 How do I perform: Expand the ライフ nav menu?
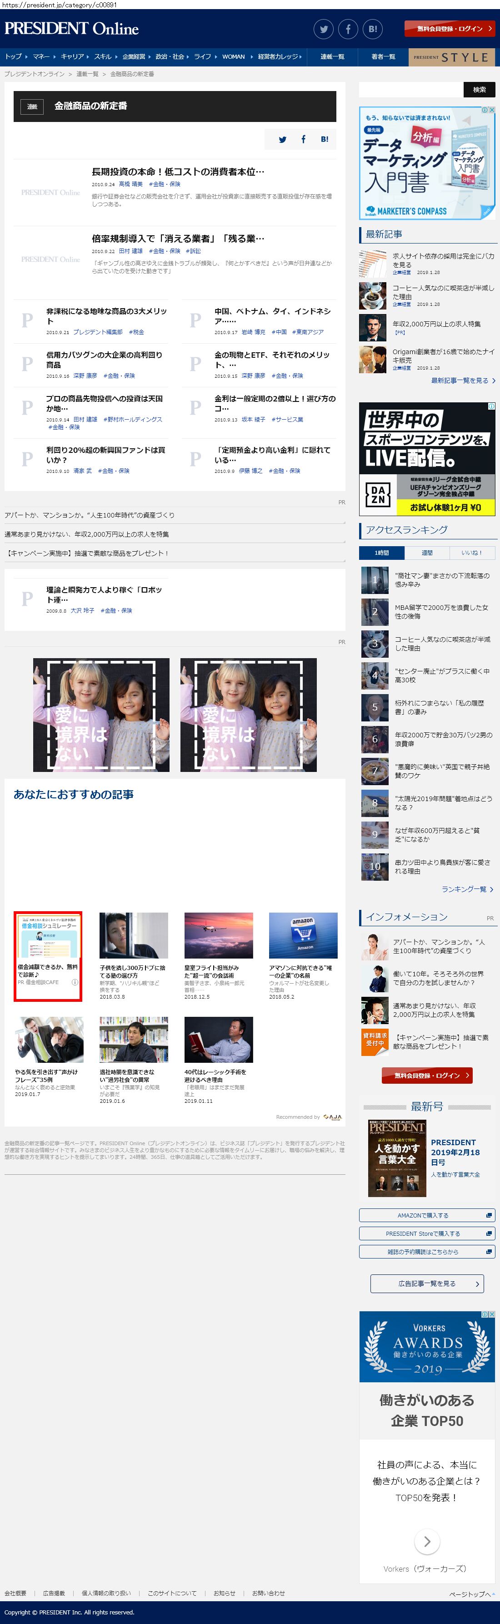click(202, 57)
